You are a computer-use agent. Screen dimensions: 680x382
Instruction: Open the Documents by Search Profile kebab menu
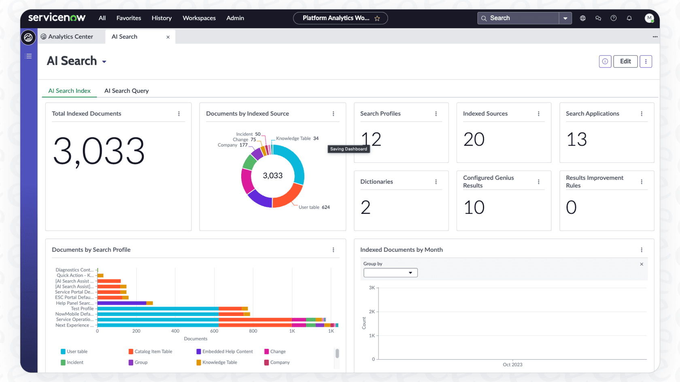[x=334, y=250]
